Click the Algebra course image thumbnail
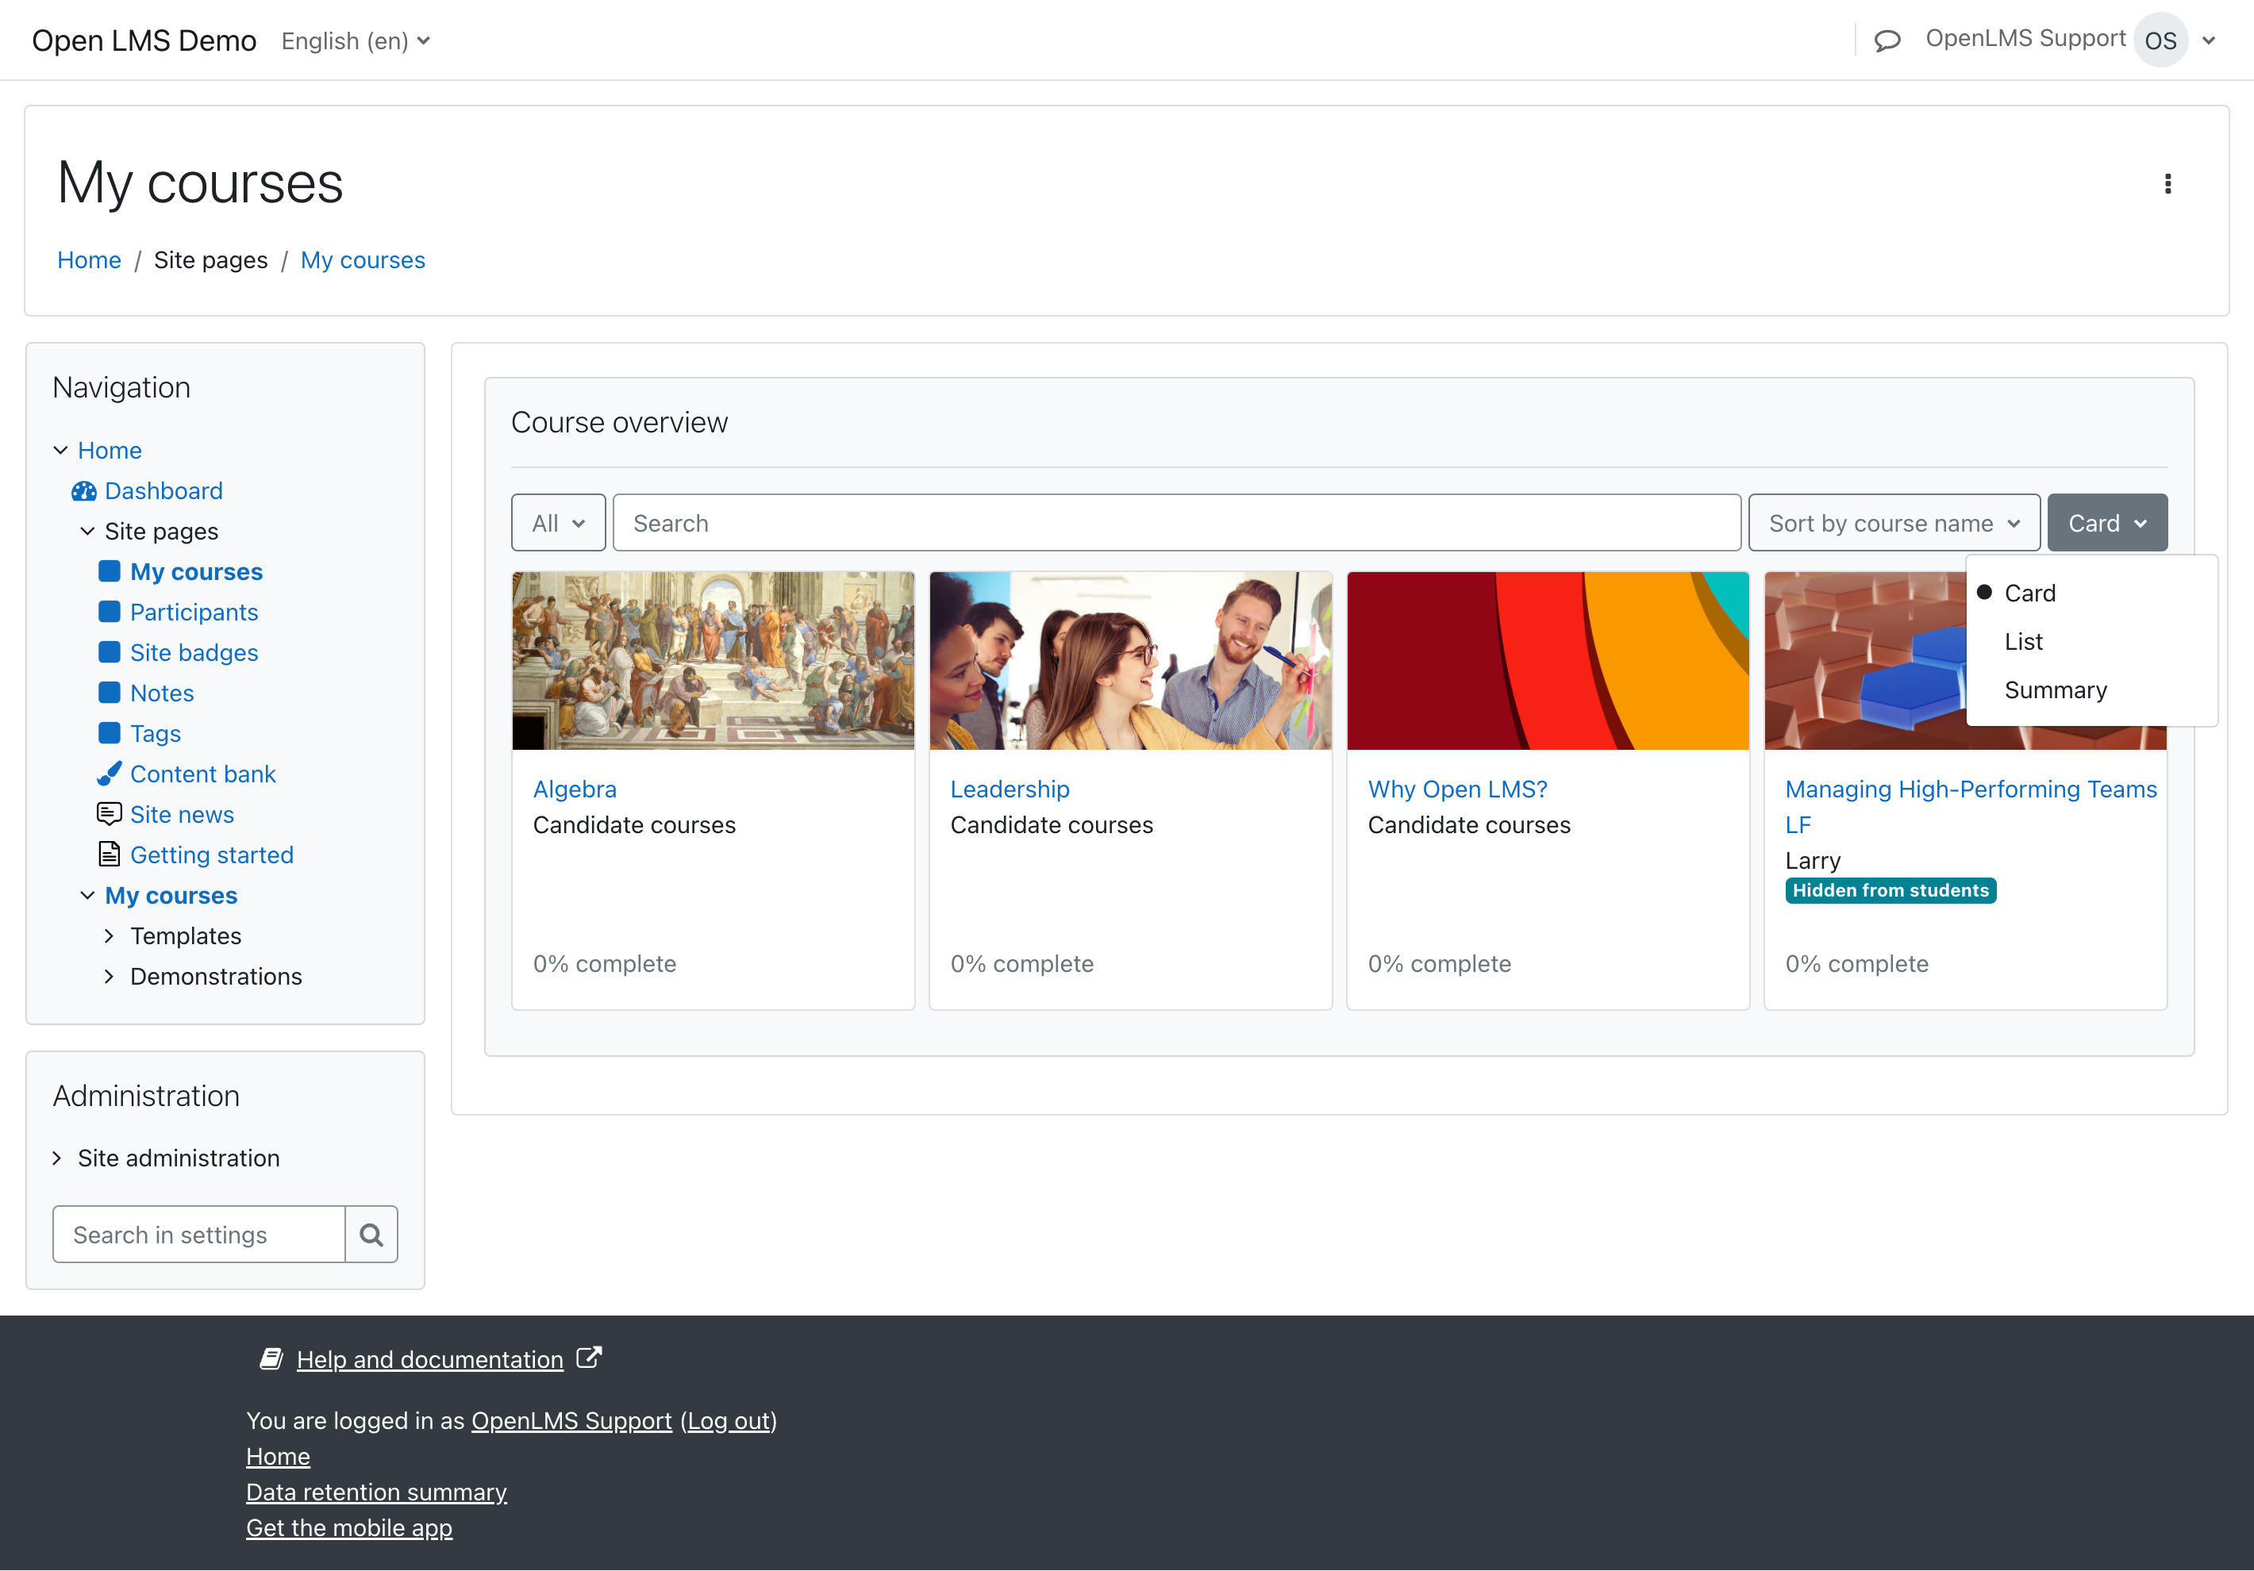Viewport: 2254px width, 1571px height. tap(713, 660)
